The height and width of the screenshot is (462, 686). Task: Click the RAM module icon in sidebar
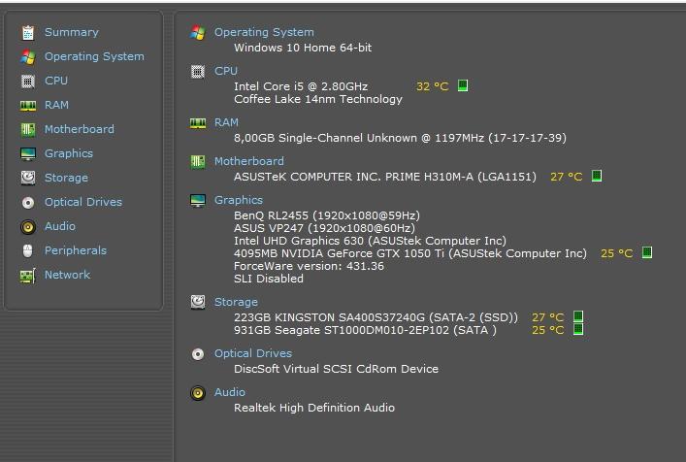(x=27, y=105)
